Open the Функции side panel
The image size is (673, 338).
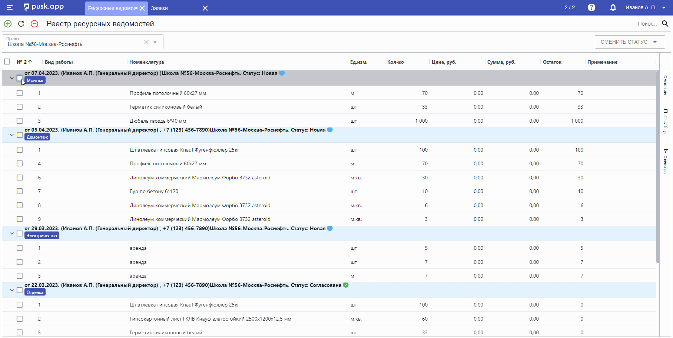[x=666, y=82]
